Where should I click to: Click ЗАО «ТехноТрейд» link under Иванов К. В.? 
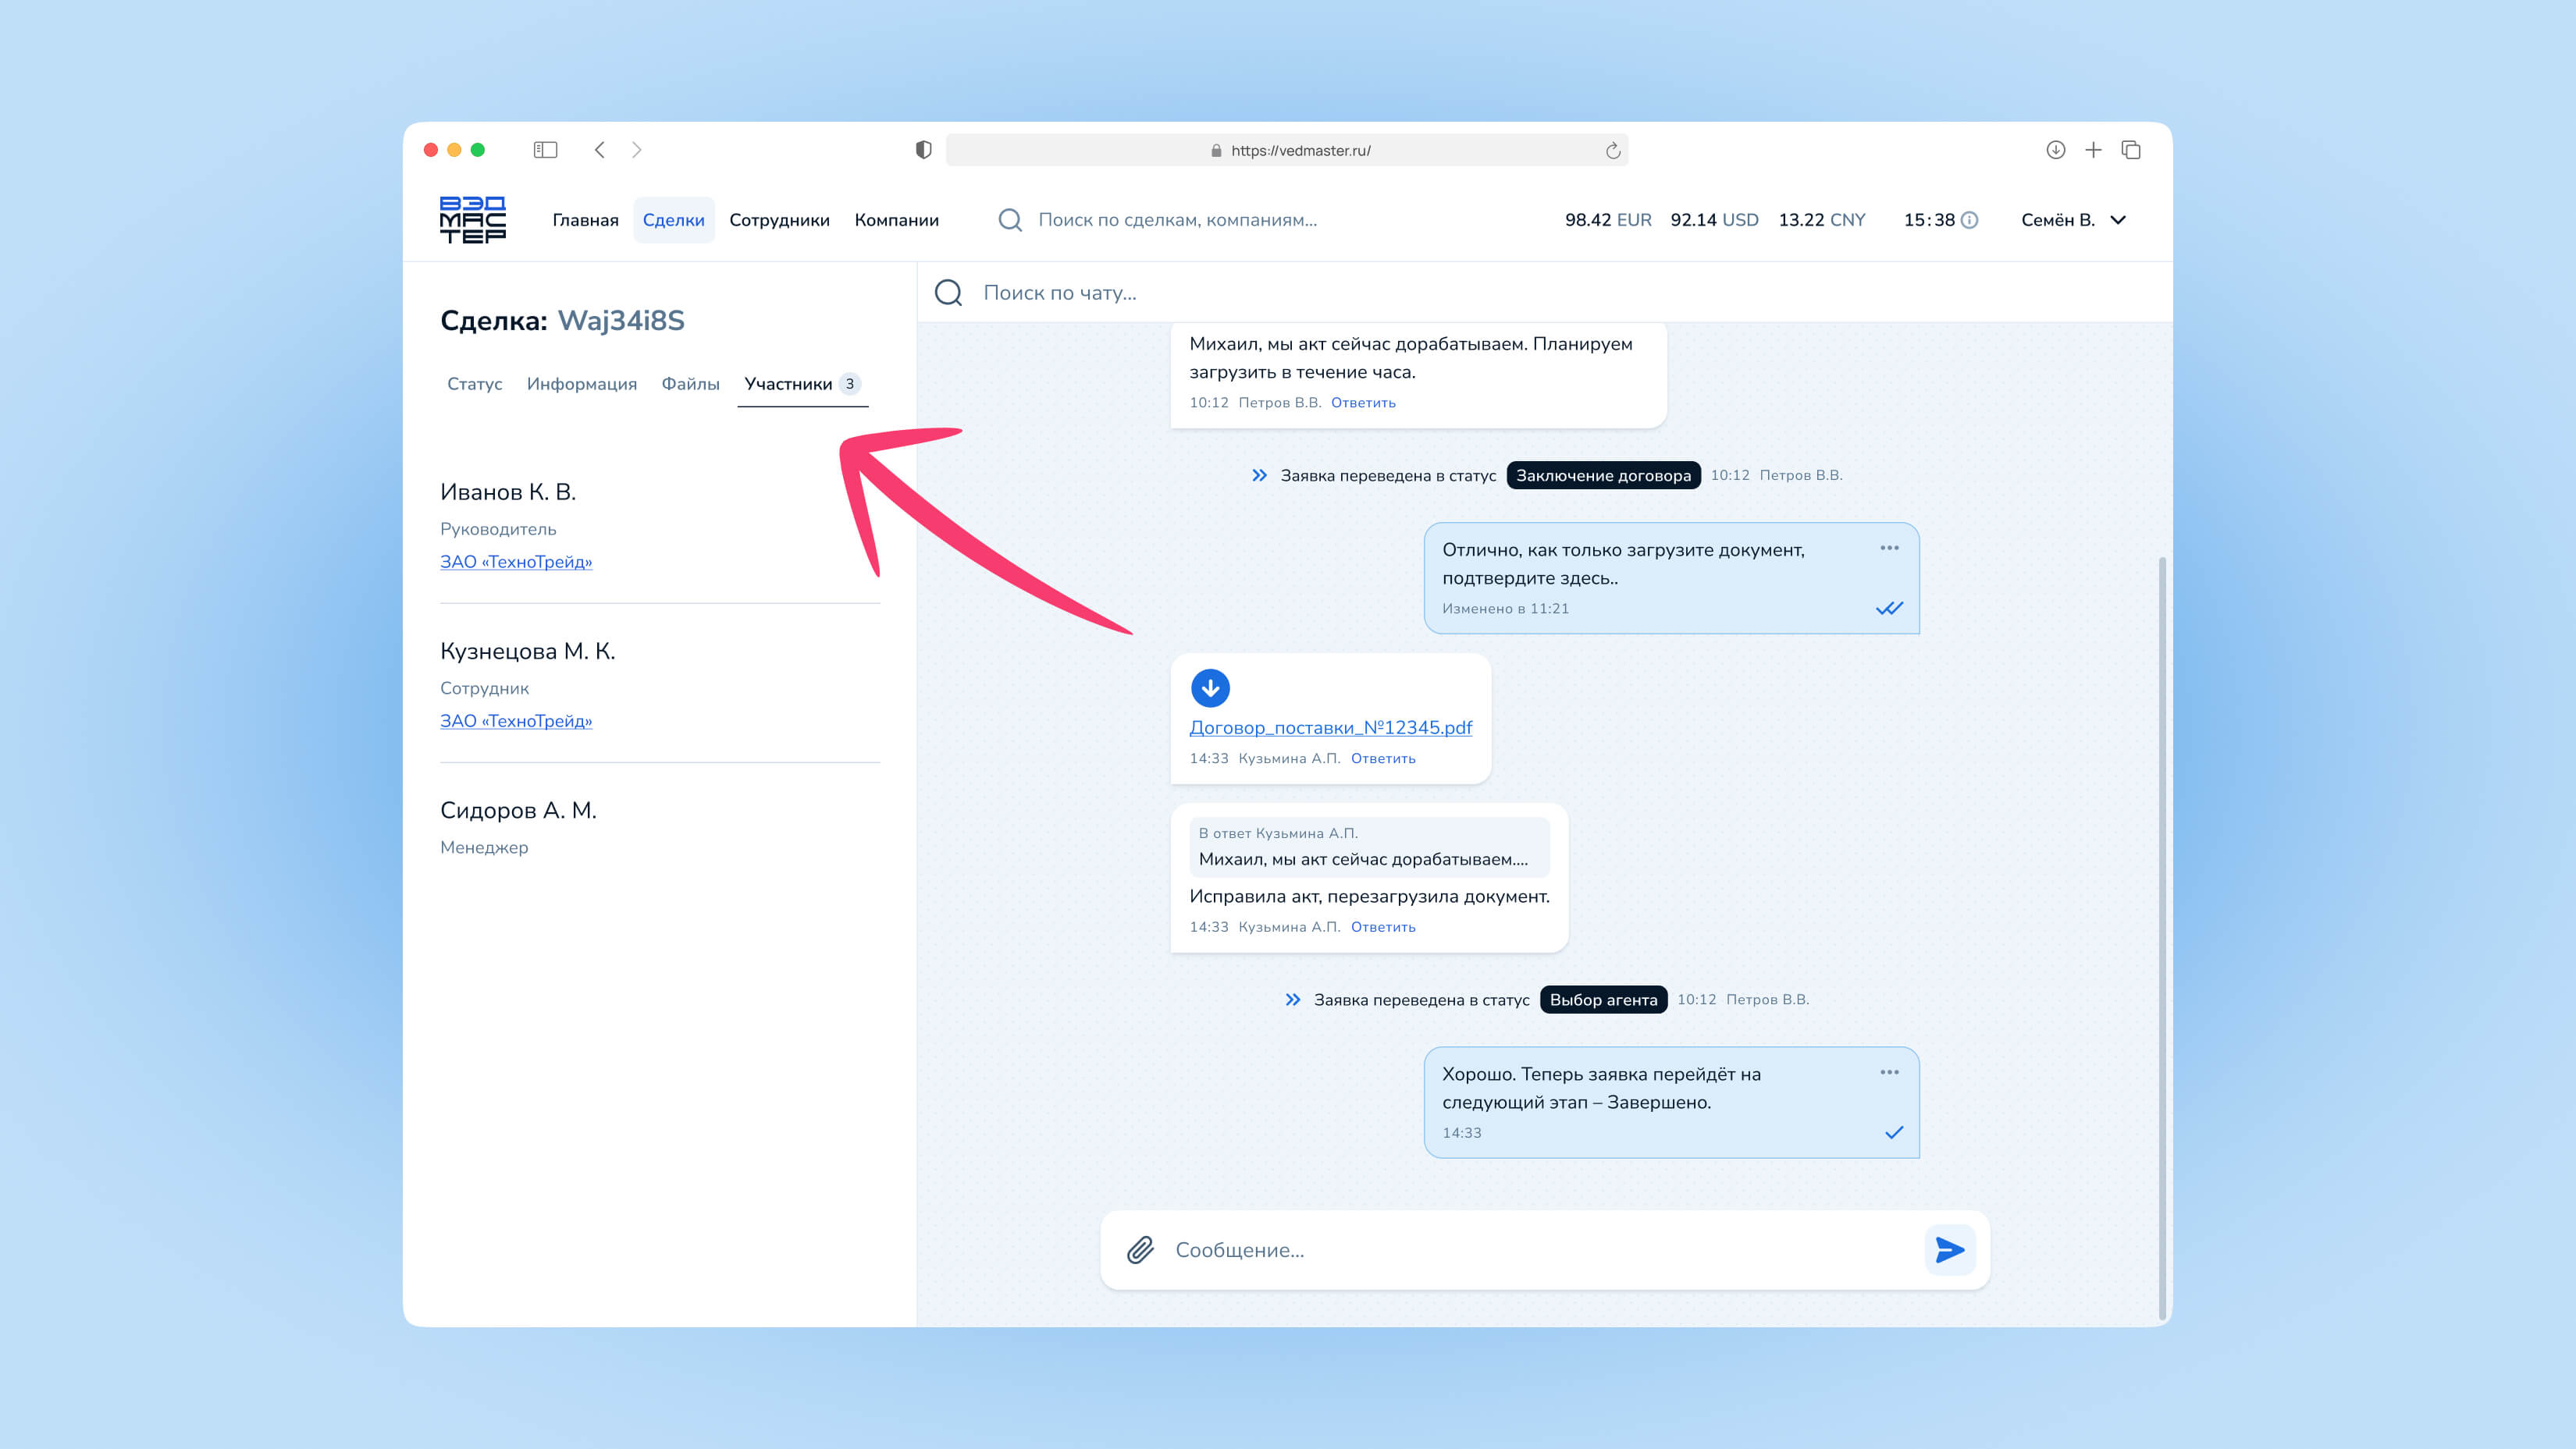point(516,562)
